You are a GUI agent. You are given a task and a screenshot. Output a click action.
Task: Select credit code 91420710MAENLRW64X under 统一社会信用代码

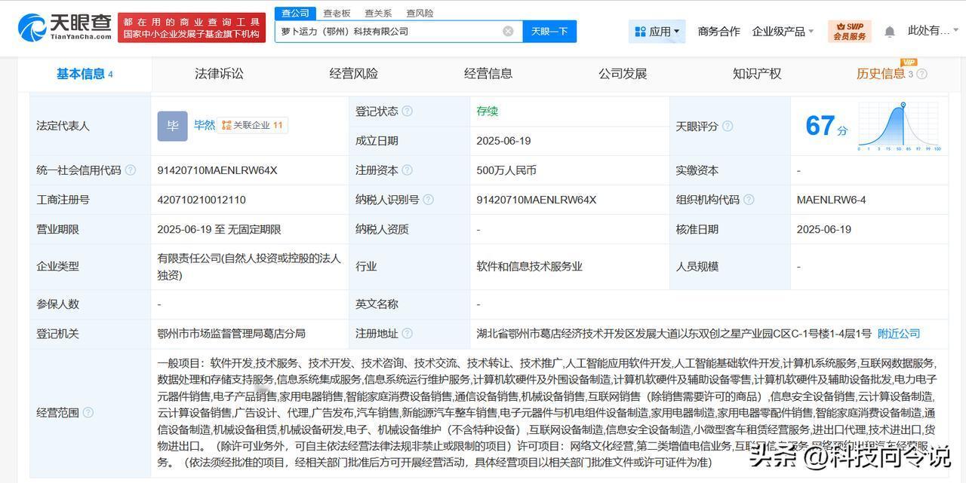tap(217, 170)
